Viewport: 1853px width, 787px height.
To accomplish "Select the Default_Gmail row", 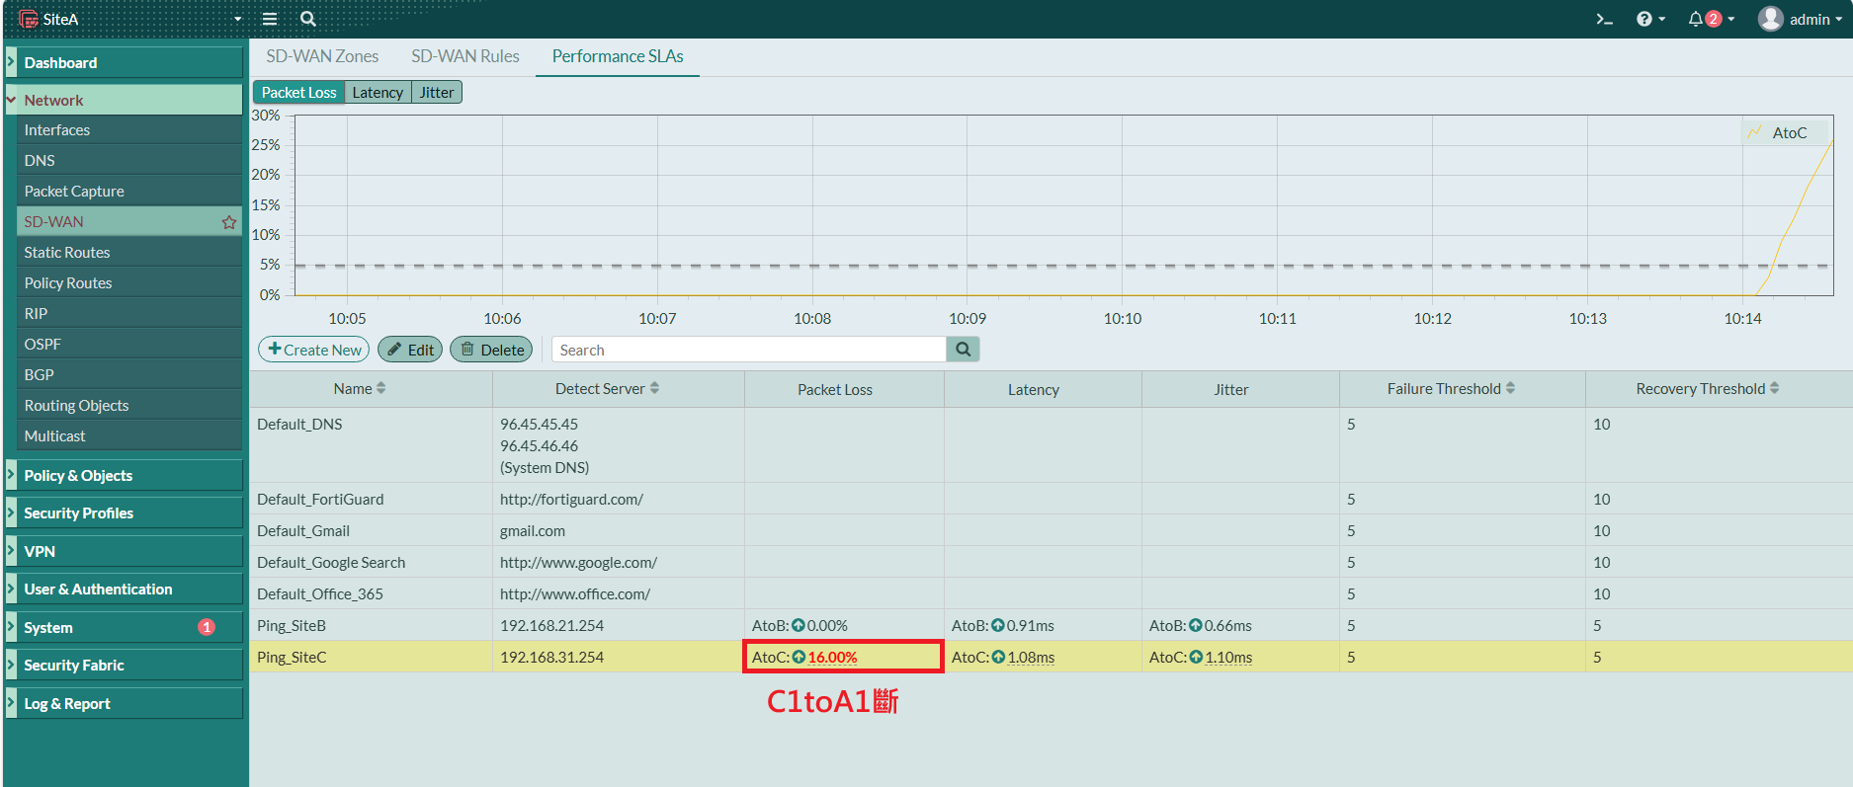I will coord(1051,530).
